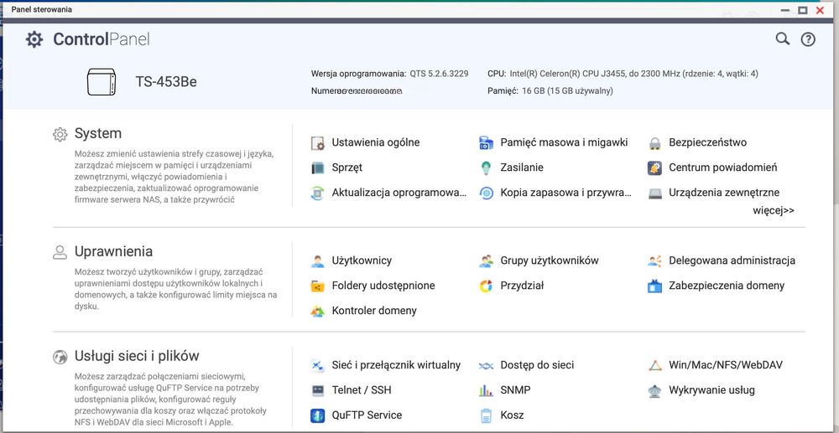Click the TS-453Be NAS device thumbnail
This screenshot has width=839, height=433.
[105, 82]
